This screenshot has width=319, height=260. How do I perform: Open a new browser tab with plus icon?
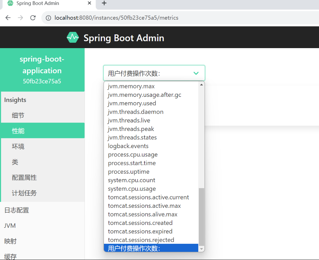point(104,3)
